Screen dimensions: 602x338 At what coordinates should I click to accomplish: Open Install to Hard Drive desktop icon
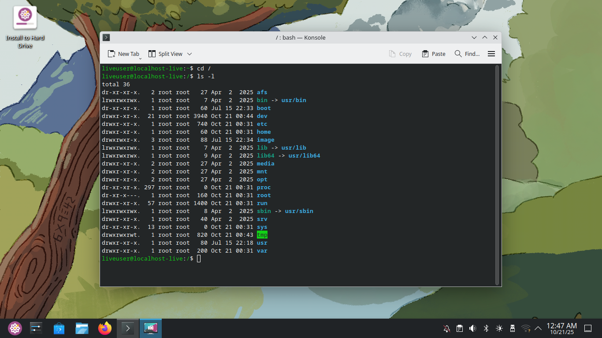click(x=25, y=18)
